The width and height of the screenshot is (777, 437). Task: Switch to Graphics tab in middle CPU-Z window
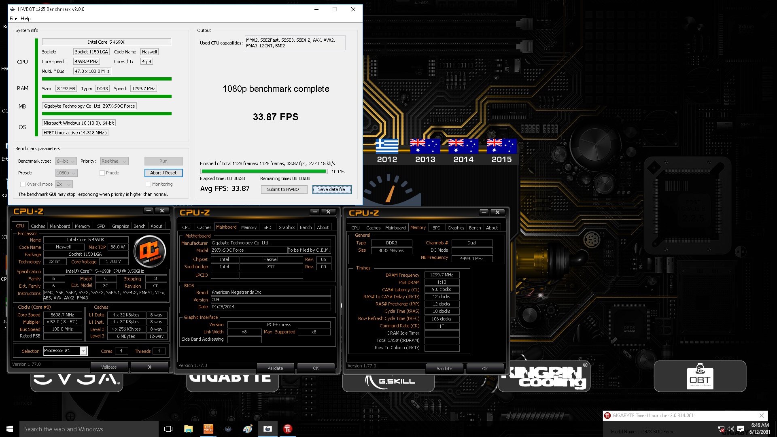[x=287, y=227]
